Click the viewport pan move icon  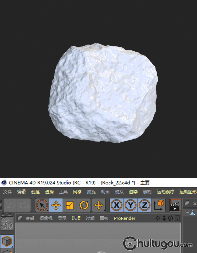pos(158,218)
